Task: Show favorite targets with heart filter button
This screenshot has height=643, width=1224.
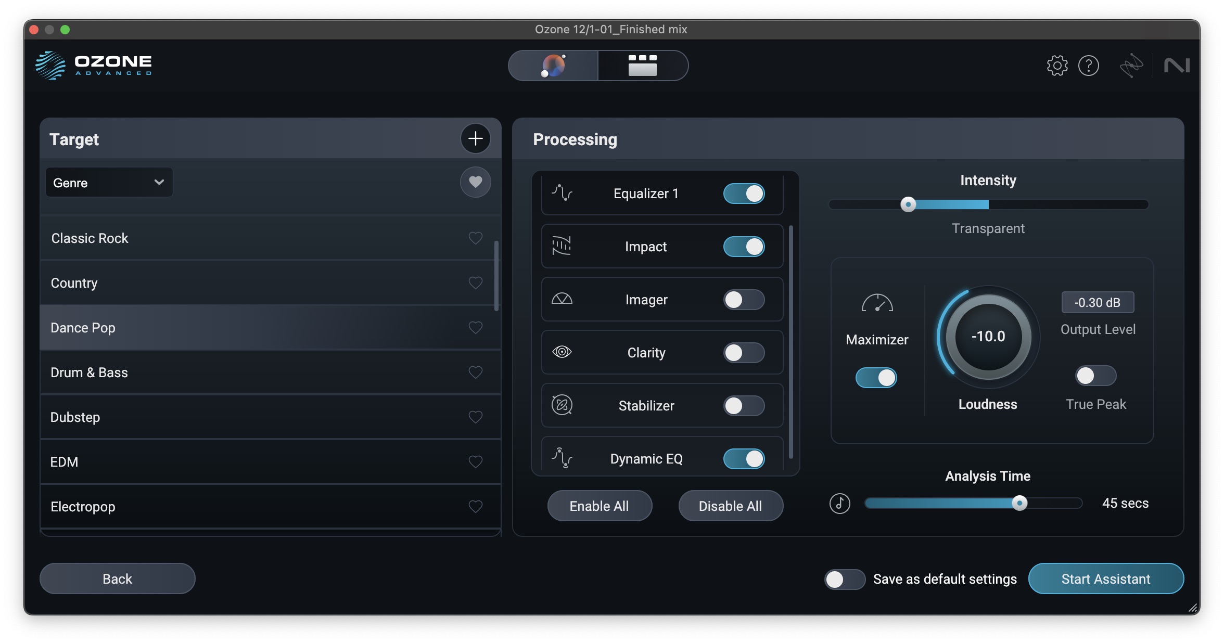Action: [x=475, y=182]
